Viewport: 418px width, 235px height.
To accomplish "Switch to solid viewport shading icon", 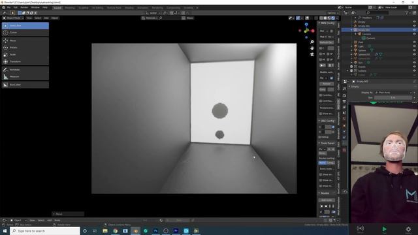I will 325,18.
